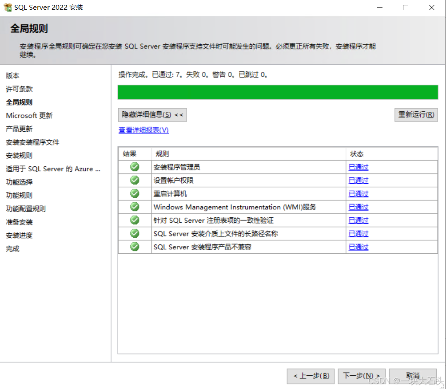Image resolution: width=446 pixels, height=389 pixels.
Task: Open 已通过 link for 长路径名称 rule
Action: [358, 234]
